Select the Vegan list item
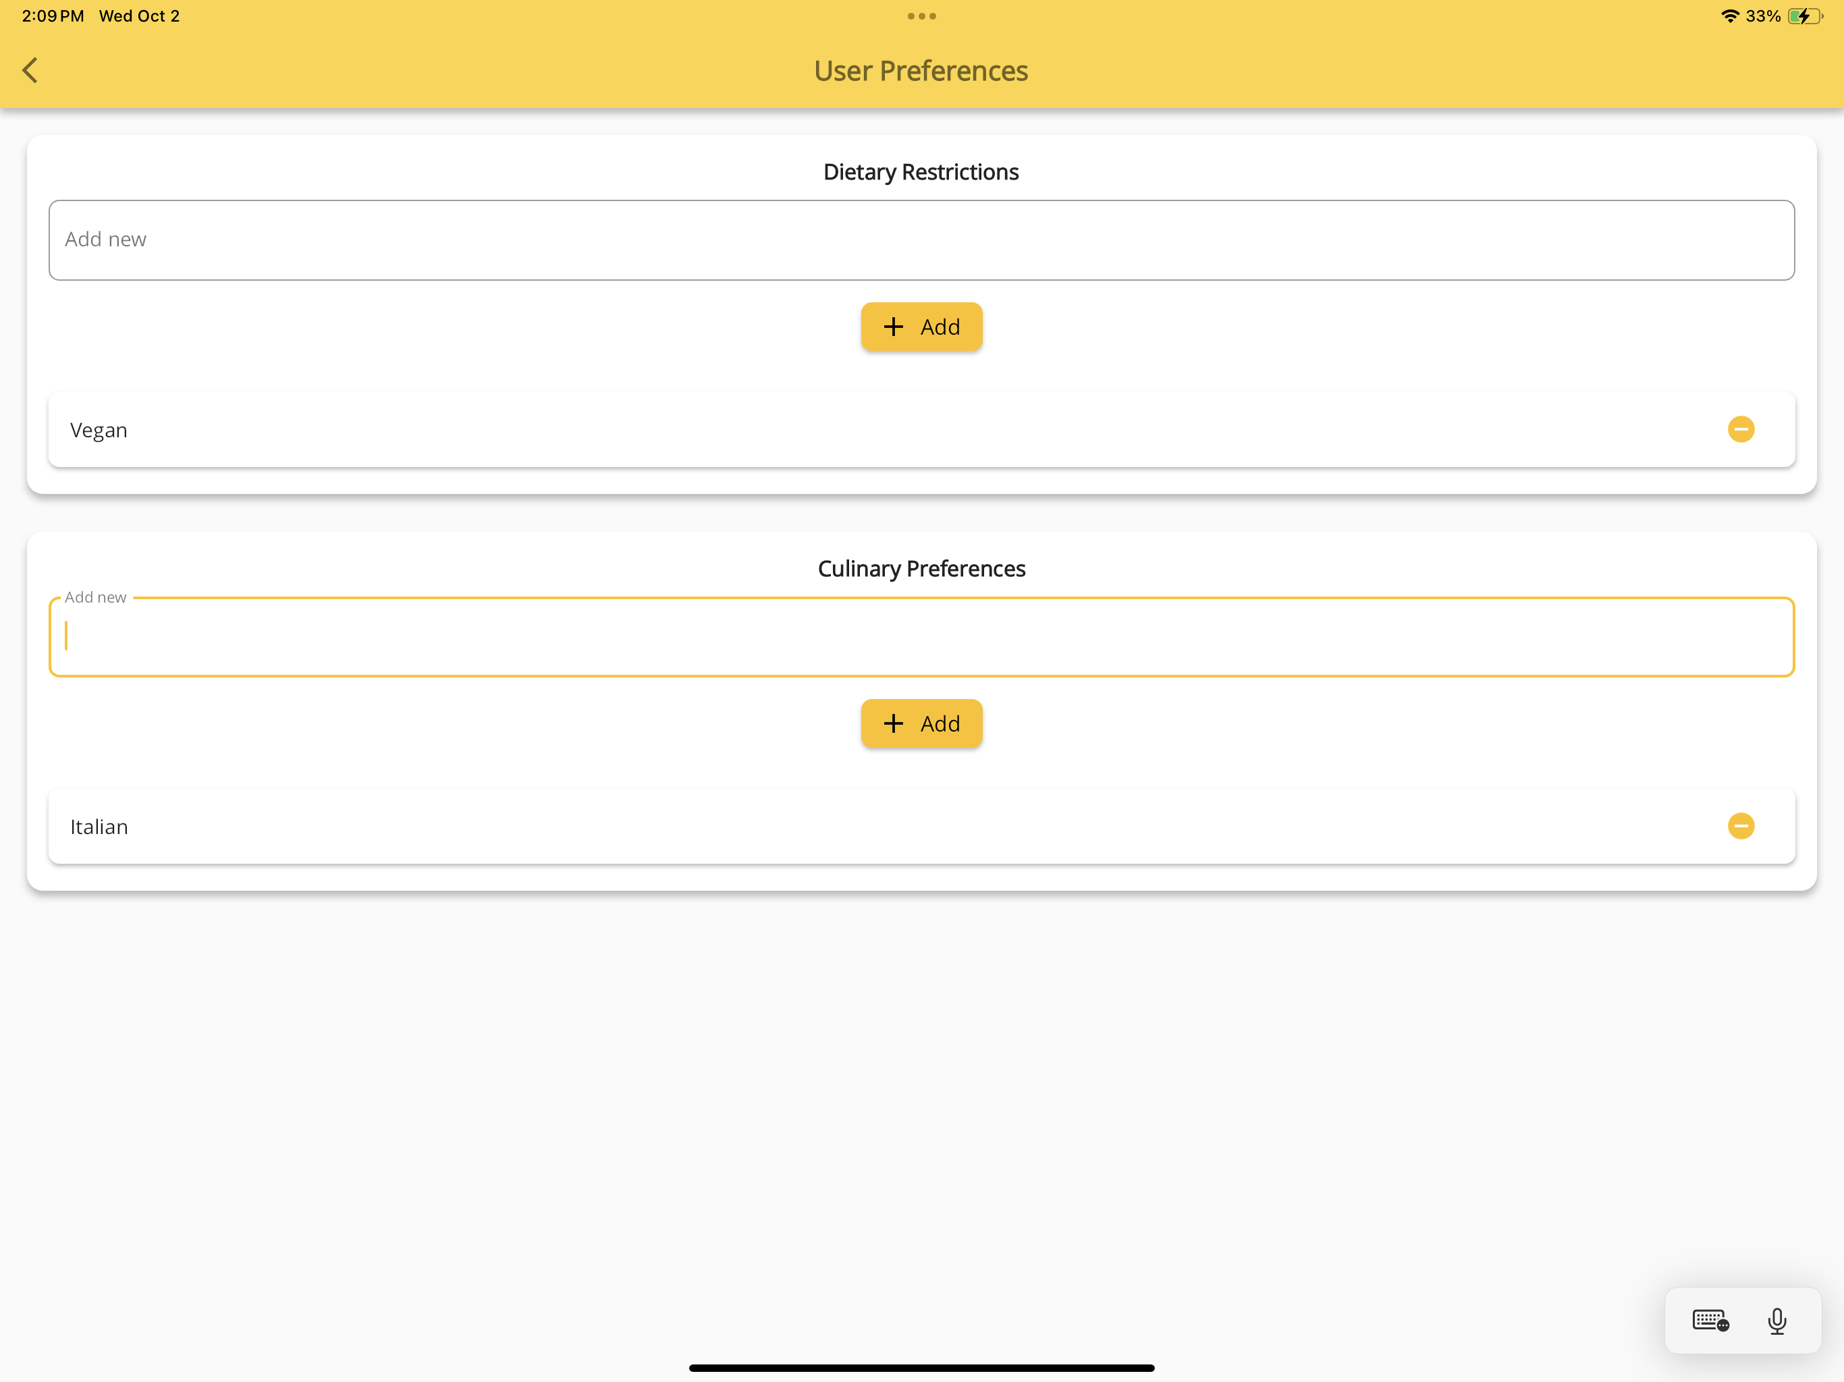The image size is (1844, 1382). pos(922,429)
